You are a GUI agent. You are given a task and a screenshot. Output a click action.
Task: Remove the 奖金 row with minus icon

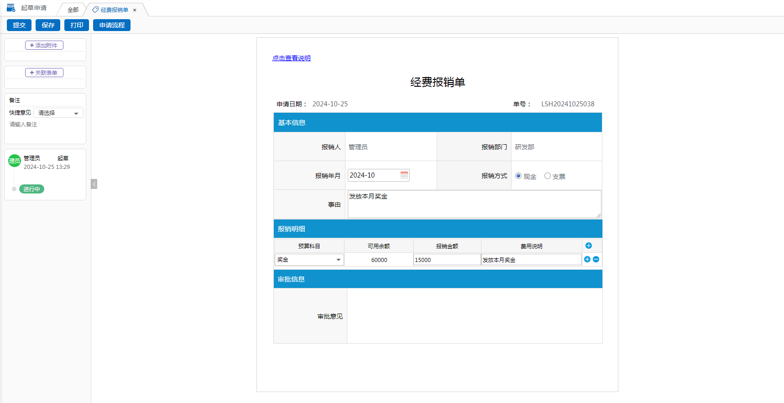596,259
